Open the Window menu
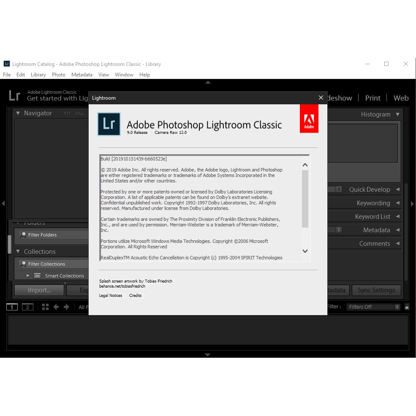Screen dimensions: 416x416 [x=124, y=75]
